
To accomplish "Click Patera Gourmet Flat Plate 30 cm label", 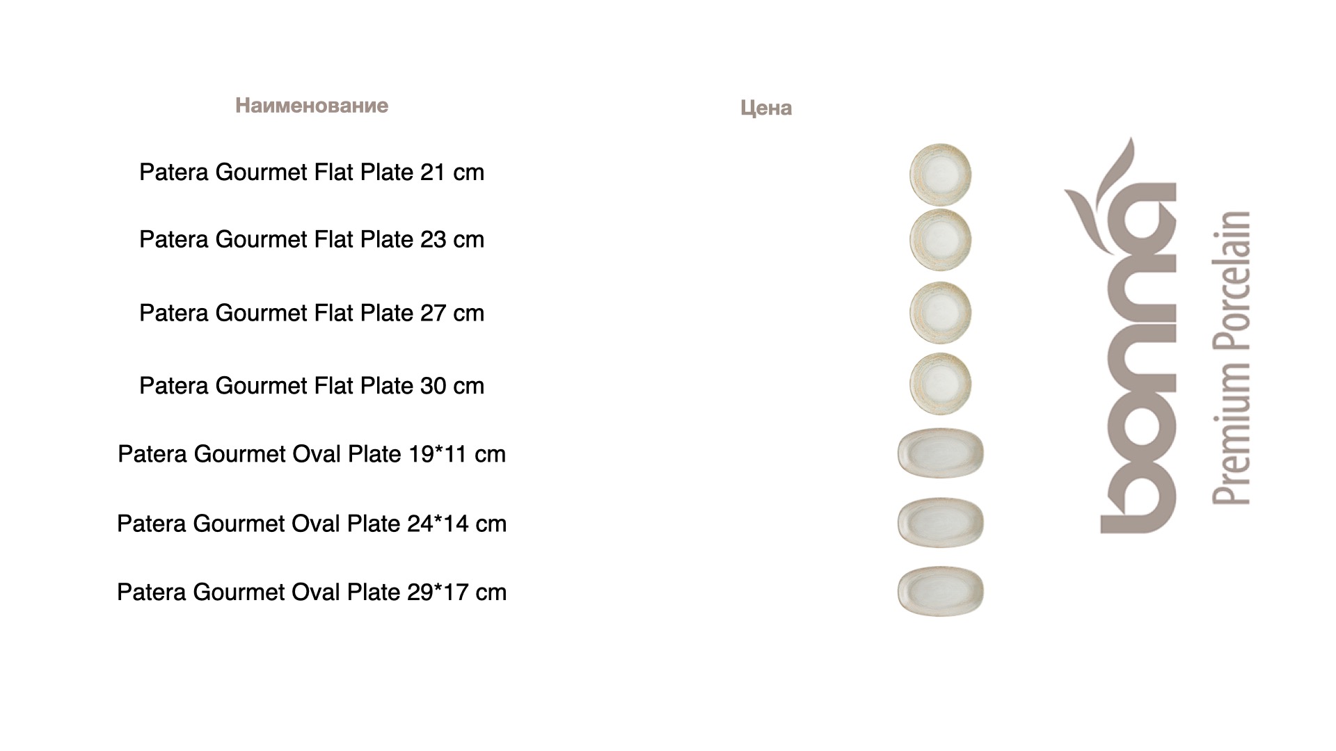I will [312, 386].
